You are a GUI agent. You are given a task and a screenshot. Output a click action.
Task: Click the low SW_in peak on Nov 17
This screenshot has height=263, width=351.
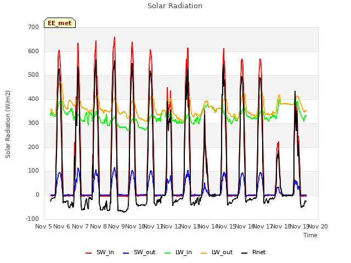click(x=278, y=142)
